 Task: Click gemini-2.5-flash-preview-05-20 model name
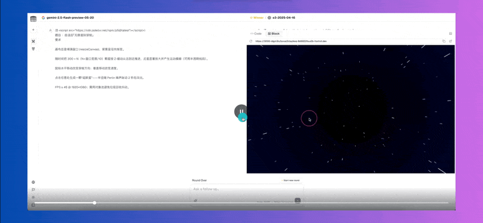click(x=70, y=18)
